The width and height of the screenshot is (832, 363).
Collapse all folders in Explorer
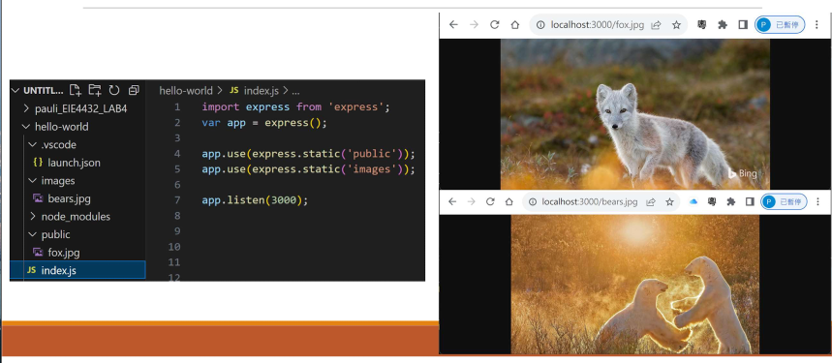coord(134,90)
